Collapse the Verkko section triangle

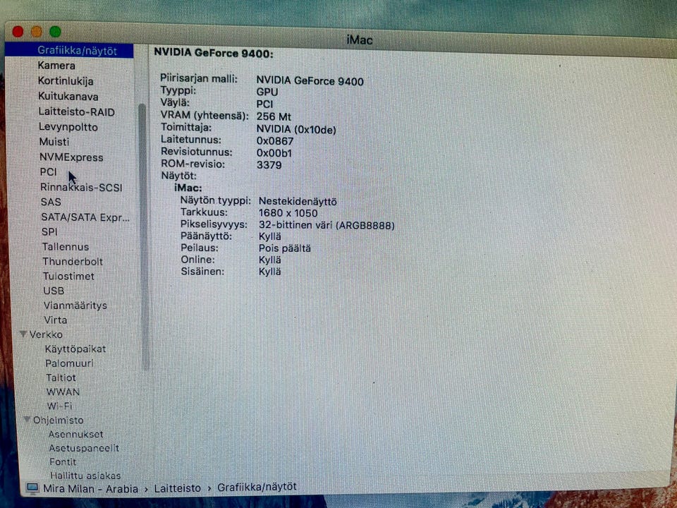click(24, 334)
